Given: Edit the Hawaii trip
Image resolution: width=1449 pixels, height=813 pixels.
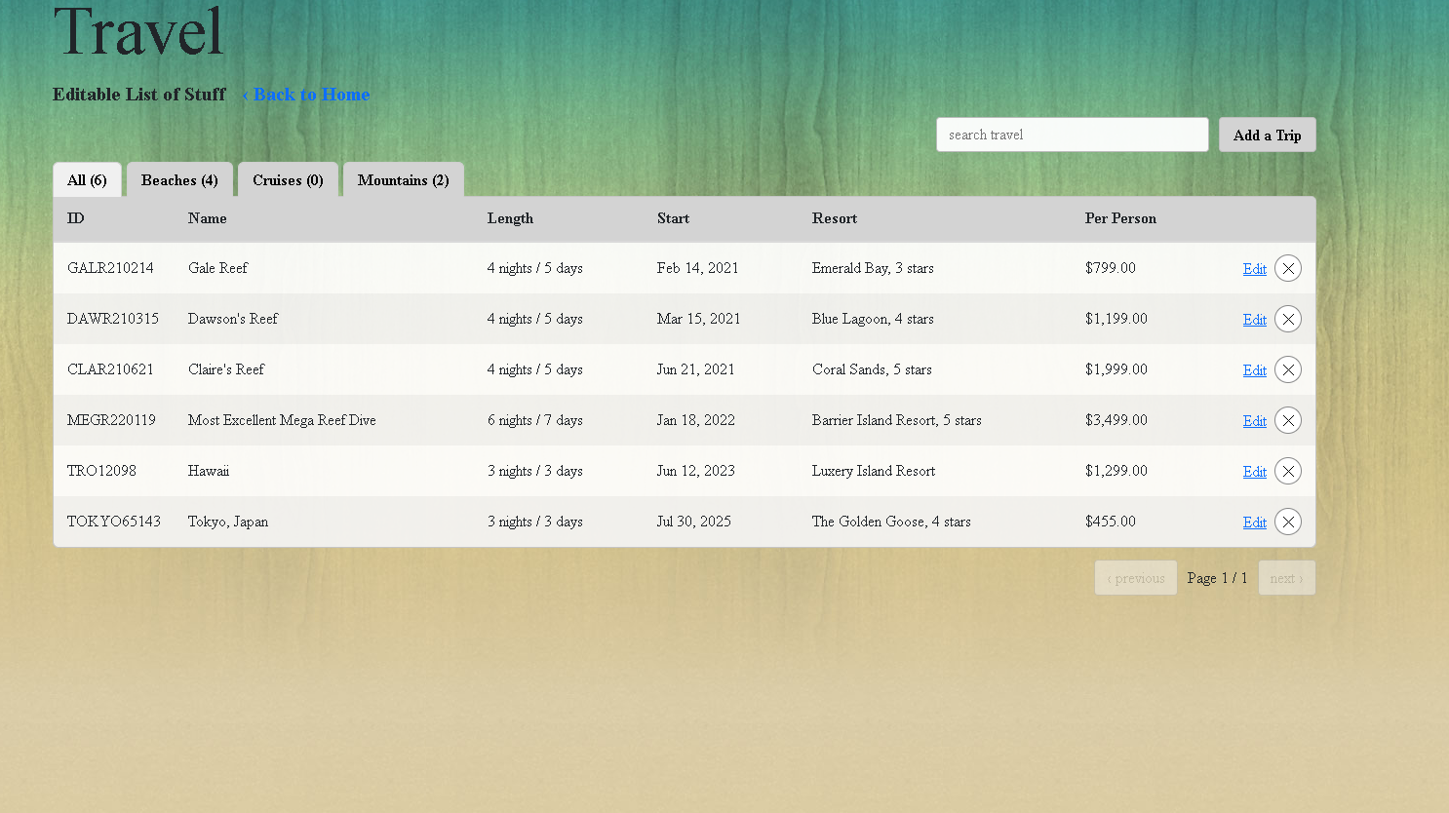Looking at the screenshot, I should 1254,472.
